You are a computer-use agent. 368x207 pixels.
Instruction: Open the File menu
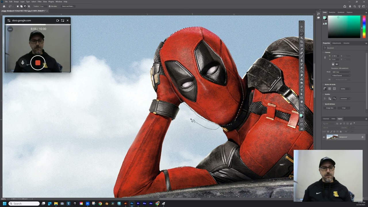[6, 1]
